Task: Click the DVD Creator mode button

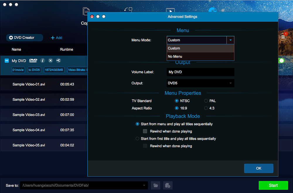Action: [25, 37]
